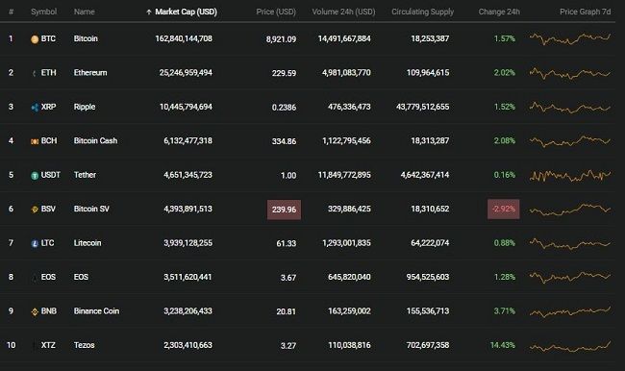Click the EOS symbol in Symbol column
Screen dimensions: 625x371
48,277
